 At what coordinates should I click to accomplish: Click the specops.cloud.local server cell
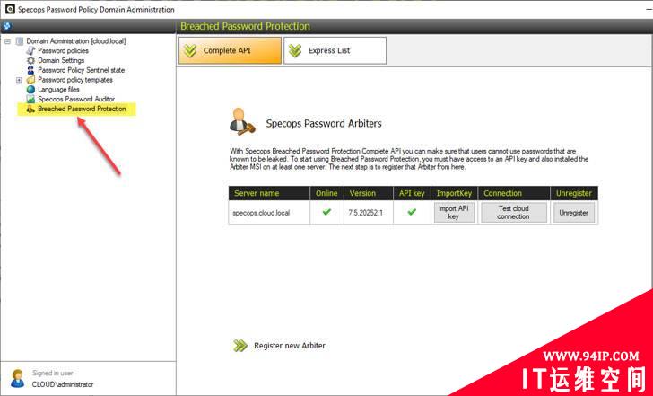tap(269, 213)
